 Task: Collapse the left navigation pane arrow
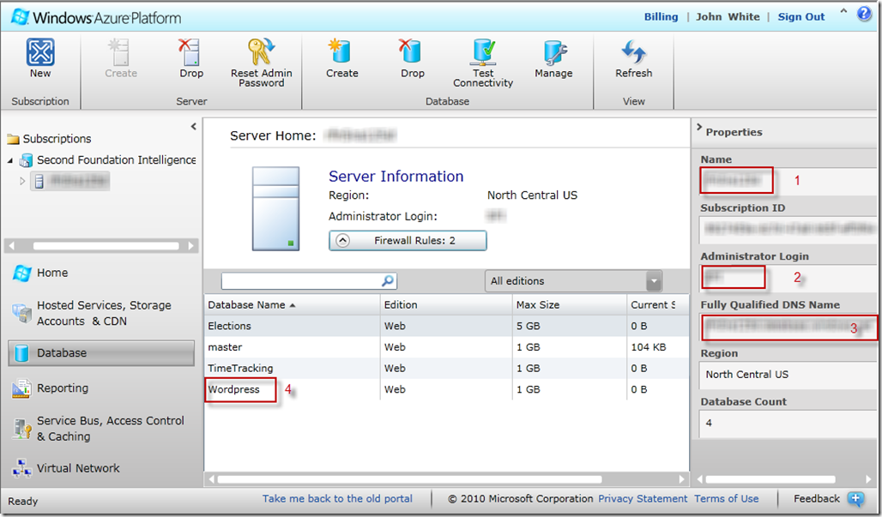(194, 126)
